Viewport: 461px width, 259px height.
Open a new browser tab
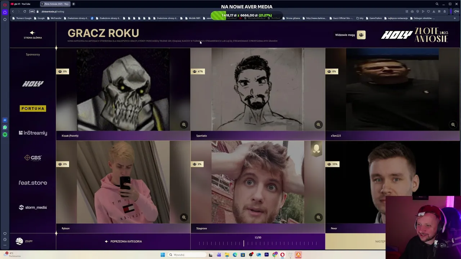coord(73,4)
